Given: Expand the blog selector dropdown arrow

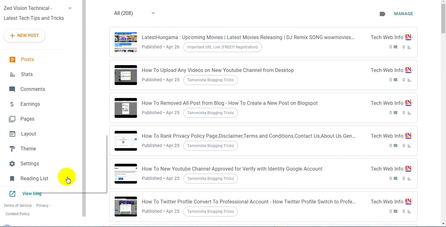Looking at the screenshot, I should tap(70, 8).
